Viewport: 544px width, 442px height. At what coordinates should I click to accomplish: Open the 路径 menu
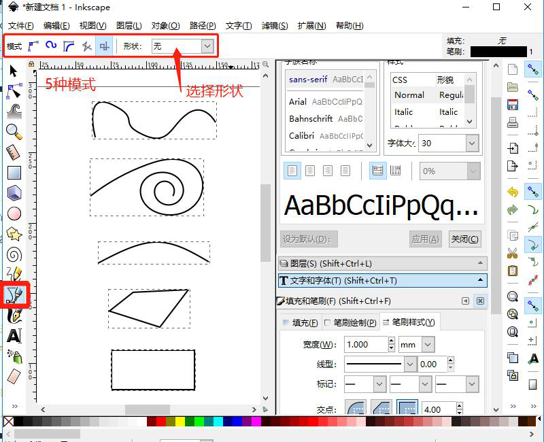pos(202,26)
